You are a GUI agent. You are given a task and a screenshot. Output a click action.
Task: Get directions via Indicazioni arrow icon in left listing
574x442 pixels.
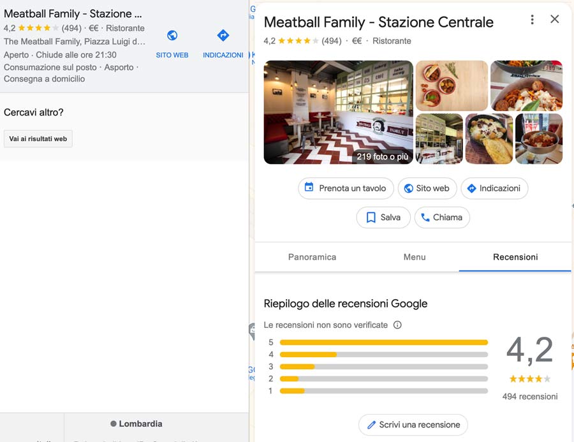pos(223,36)
